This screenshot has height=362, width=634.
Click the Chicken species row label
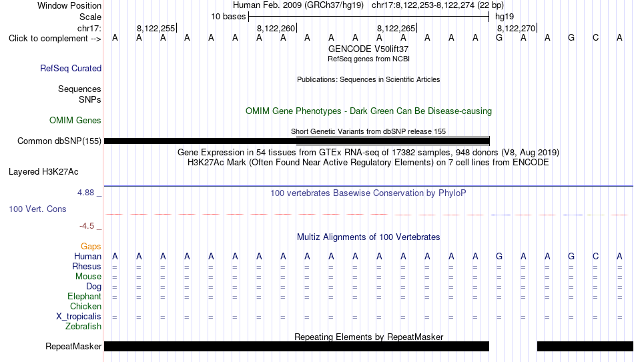(85, 306)
